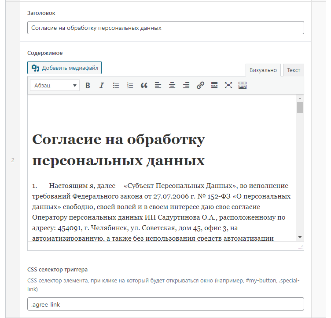
Task: Insert a numbered list
Action: (130, 86)
